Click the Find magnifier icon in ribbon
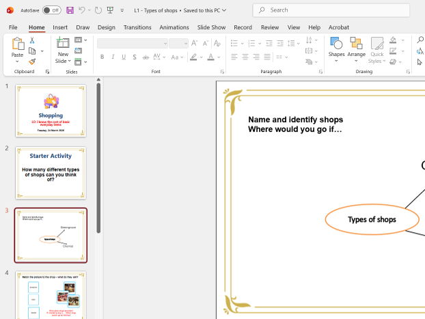This screenshot has height=319, width=425. click(x=420, y=40)
